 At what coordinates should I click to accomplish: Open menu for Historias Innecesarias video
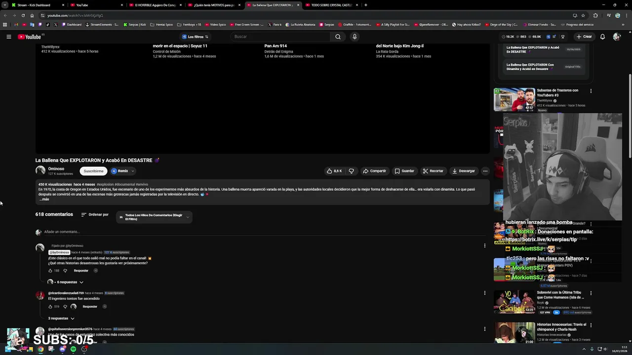coord(591,325)
